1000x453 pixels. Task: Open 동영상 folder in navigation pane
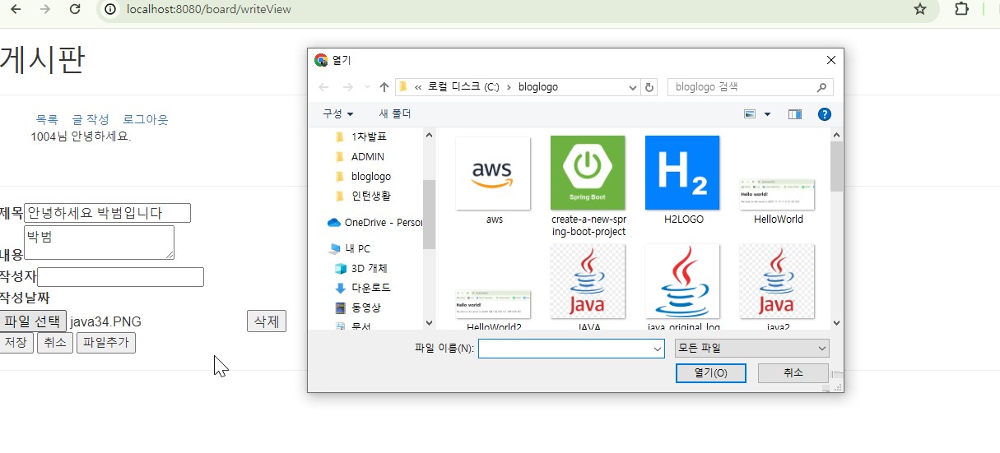pos(357,307)
